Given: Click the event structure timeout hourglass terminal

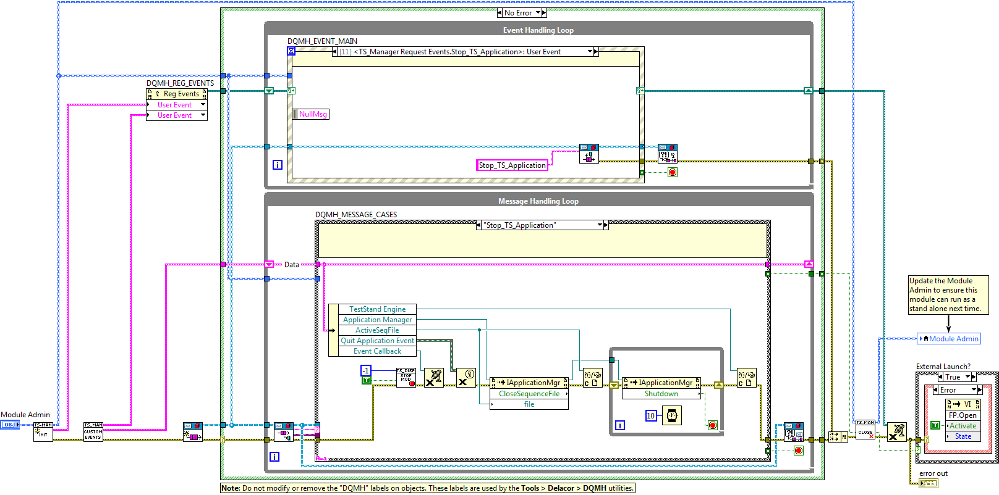Looking at the screenshot, I should (x=291, y=51).
